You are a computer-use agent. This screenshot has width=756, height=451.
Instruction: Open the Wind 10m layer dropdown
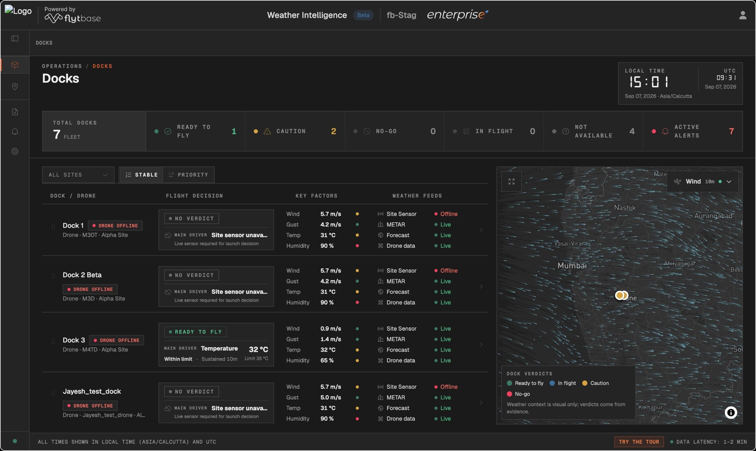703,181
